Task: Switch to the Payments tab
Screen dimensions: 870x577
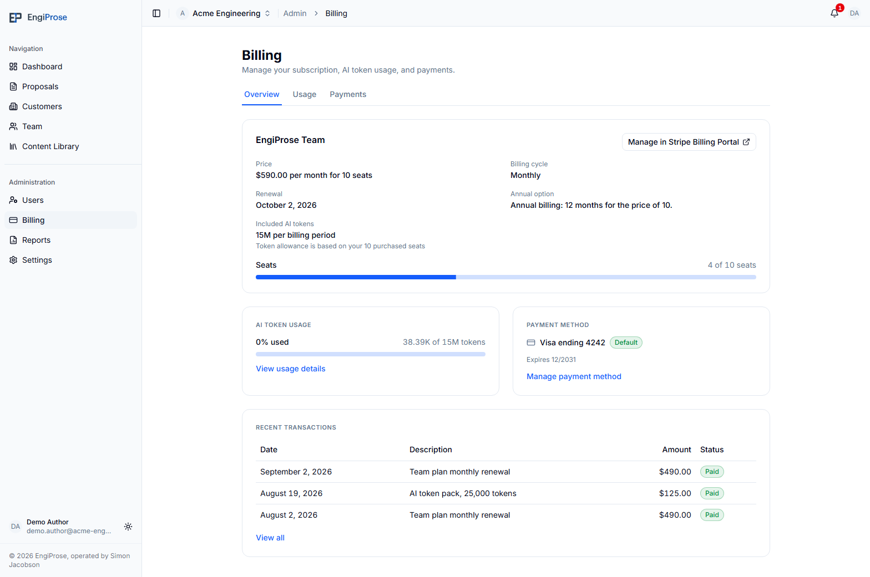Action: (348, 94)
